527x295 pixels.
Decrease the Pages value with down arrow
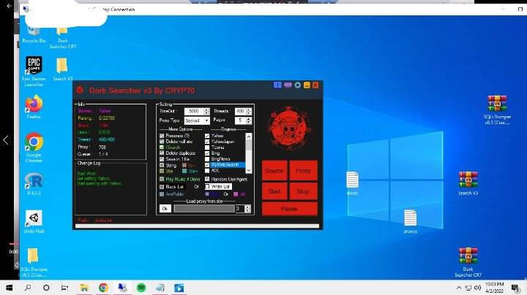248,122
